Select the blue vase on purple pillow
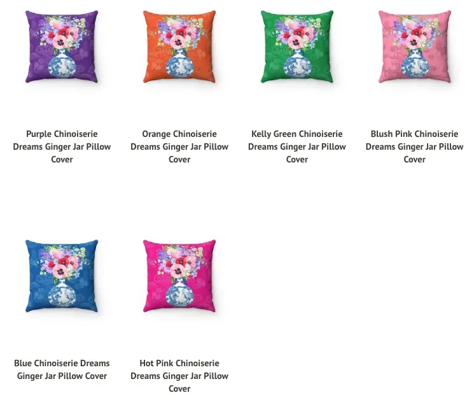 pyautogui.click(x=62, y=64)
